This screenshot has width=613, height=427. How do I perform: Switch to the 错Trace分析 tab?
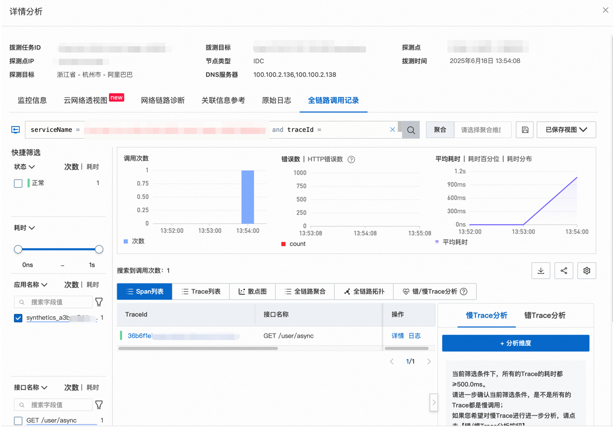click(x=545, y=316)
